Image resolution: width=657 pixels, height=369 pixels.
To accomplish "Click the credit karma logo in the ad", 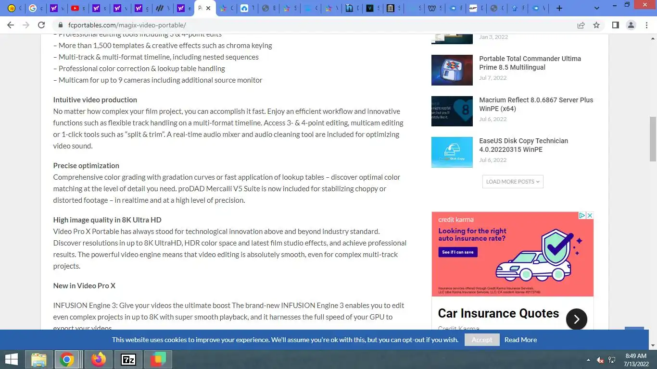I will click(455, 220).
